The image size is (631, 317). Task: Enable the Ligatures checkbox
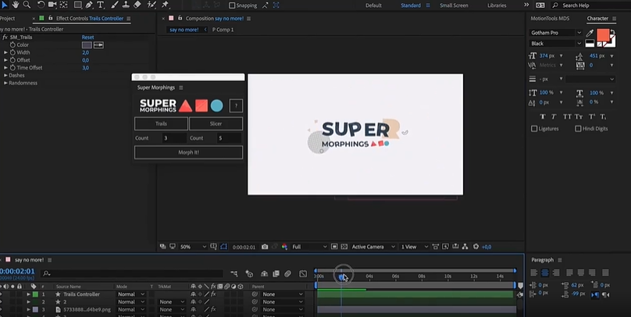pos(534,129)
